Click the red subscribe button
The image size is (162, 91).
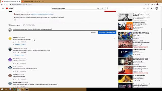(x=110, y=11)
